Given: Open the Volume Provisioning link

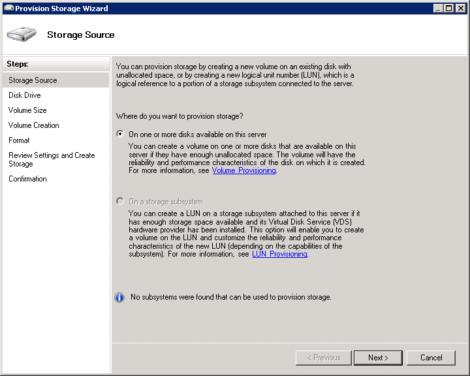Looking at the screenshot, I should [243, 170].
